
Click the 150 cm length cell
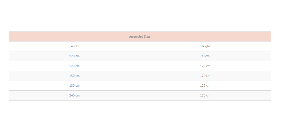click(74, 76)
